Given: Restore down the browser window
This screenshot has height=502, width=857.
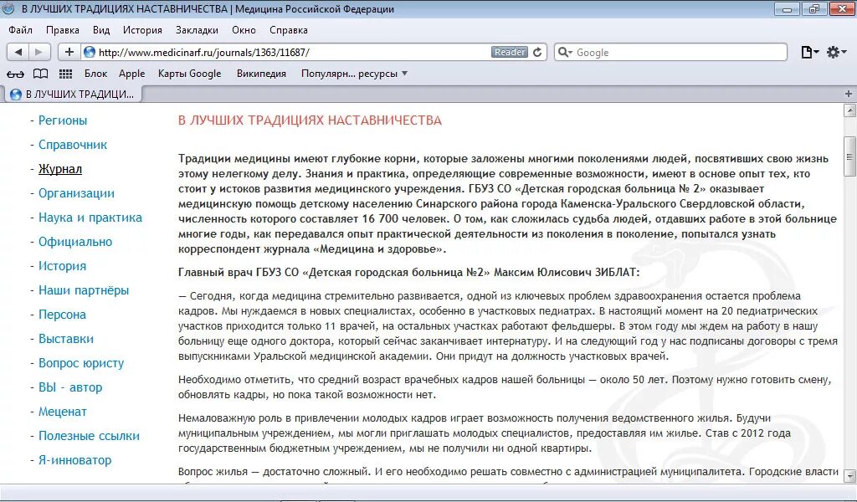Looking at the screenshot, I should point(814,8).
